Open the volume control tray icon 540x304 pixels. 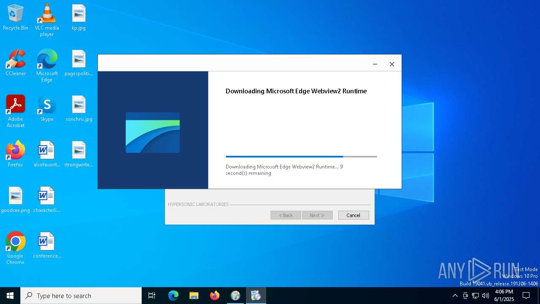486,296
